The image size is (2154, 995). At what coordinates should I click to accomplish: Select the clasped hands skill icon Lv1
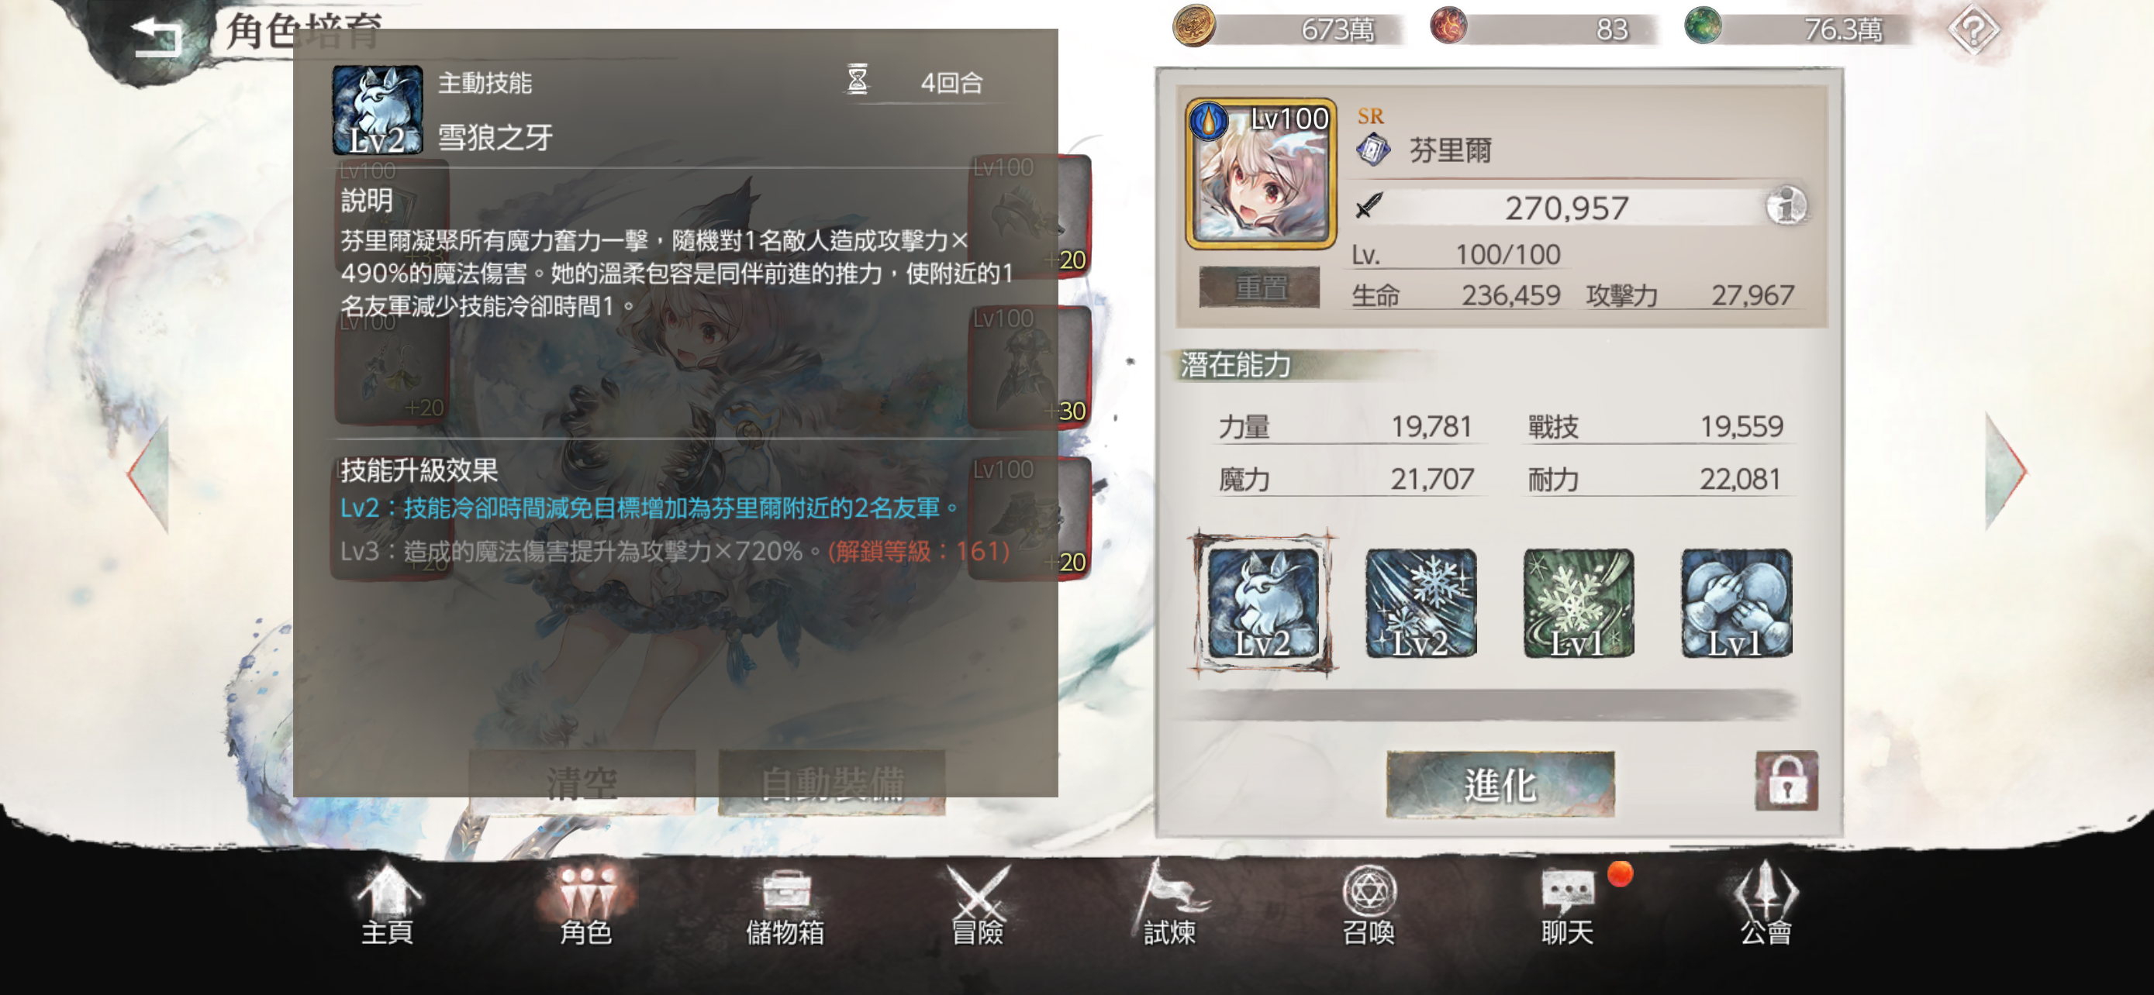pos(1736,602)
